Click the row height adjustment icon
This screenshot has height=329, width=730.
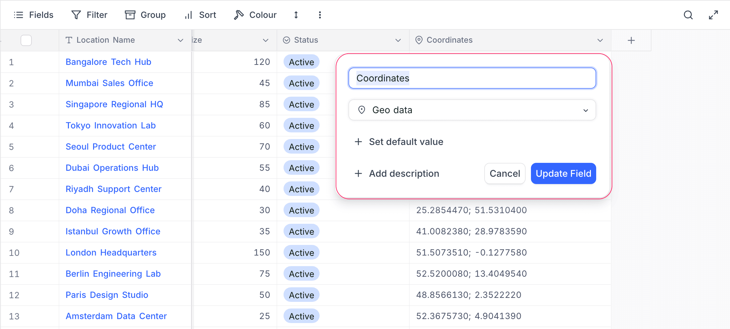coord(296,15)
